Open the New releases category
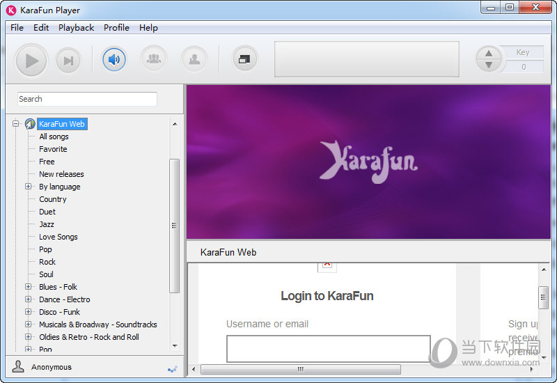 (61, 174)
